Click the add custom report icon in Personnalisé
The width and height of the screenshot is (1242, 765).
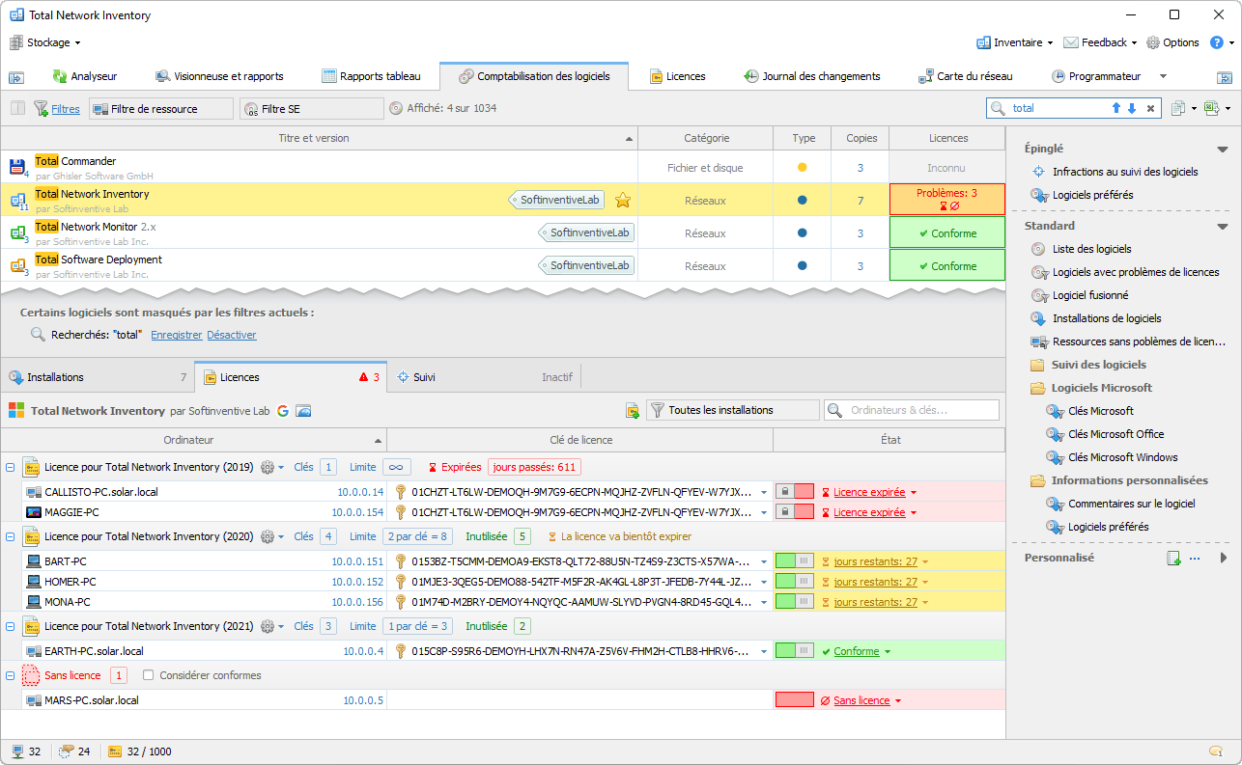(x=1173, y=558)
